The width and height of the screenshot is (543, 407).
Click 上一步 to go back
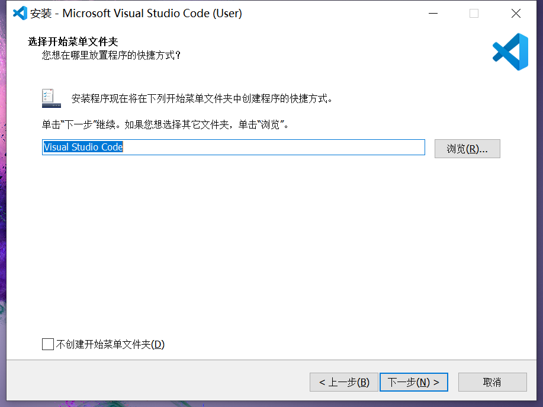coord(344,382)
